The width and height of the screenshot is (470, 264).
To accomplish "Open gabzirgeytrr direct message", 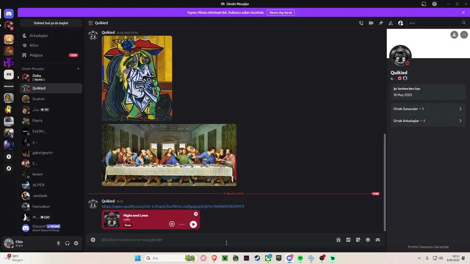I will coord(51,153).
